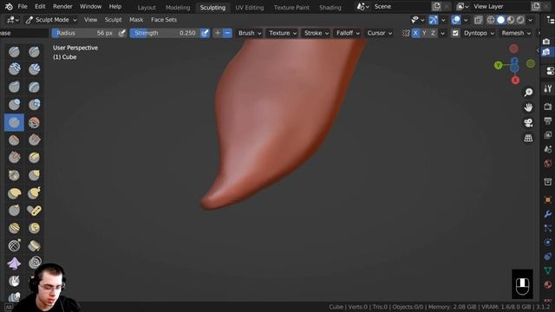Enable Y axis symmetry
Image resolution: width=555 pixels, height=312 pixels.
(424, 33)
